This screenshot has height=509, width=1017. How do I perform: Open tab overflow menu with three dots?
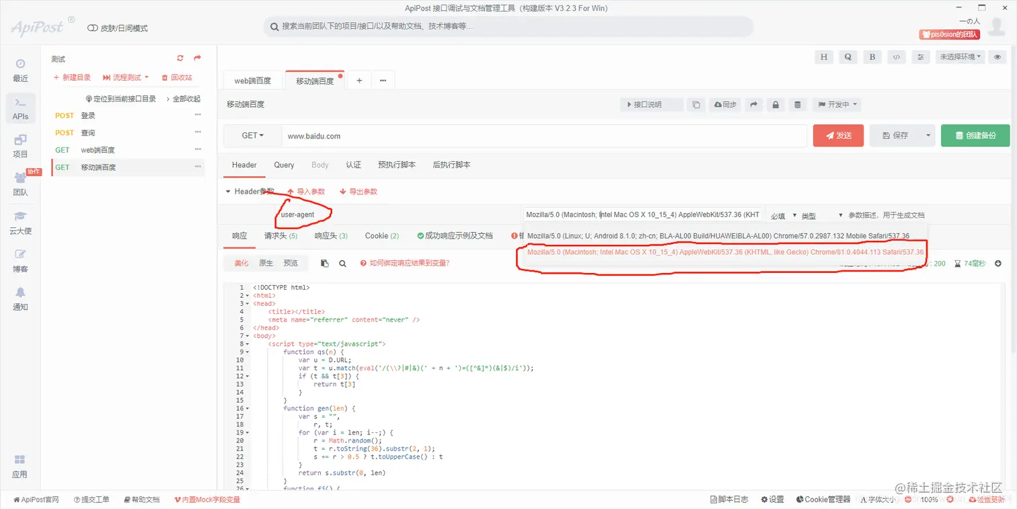(383, 81)
